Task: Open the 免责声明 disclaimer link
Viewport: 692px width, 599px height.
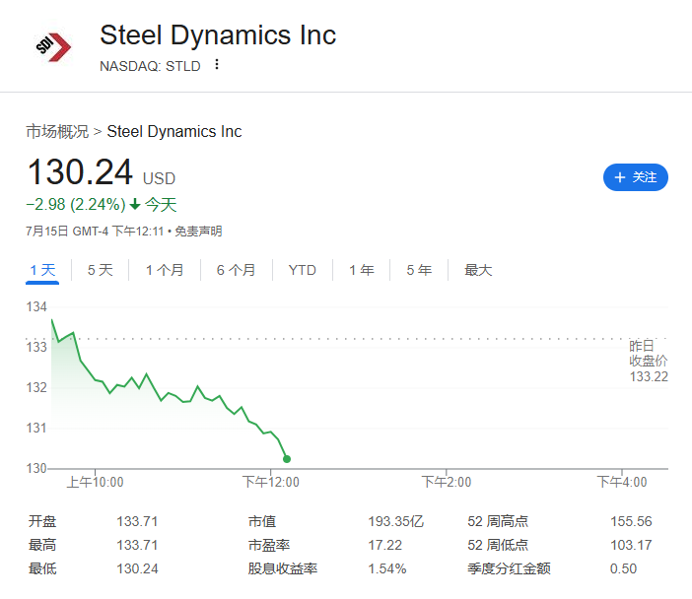Action: tap(198, 232)
